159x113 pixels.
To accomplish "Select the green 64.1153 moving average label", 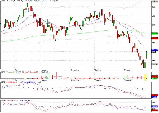I will [155, 33].
